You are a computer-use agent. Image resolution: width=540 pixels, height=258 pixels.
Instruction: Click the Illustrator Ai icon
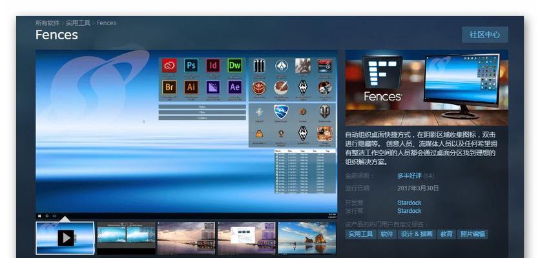(x=191, y=87)
